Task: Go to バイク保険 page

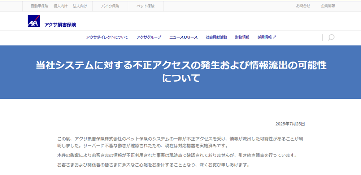Action: (110, 6)
